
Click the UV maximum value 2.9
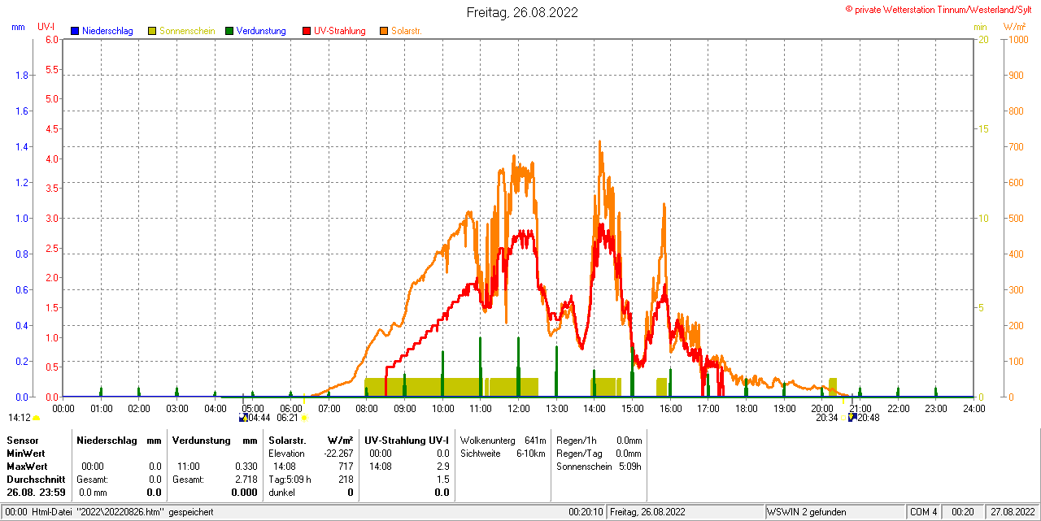coord(442,467)
